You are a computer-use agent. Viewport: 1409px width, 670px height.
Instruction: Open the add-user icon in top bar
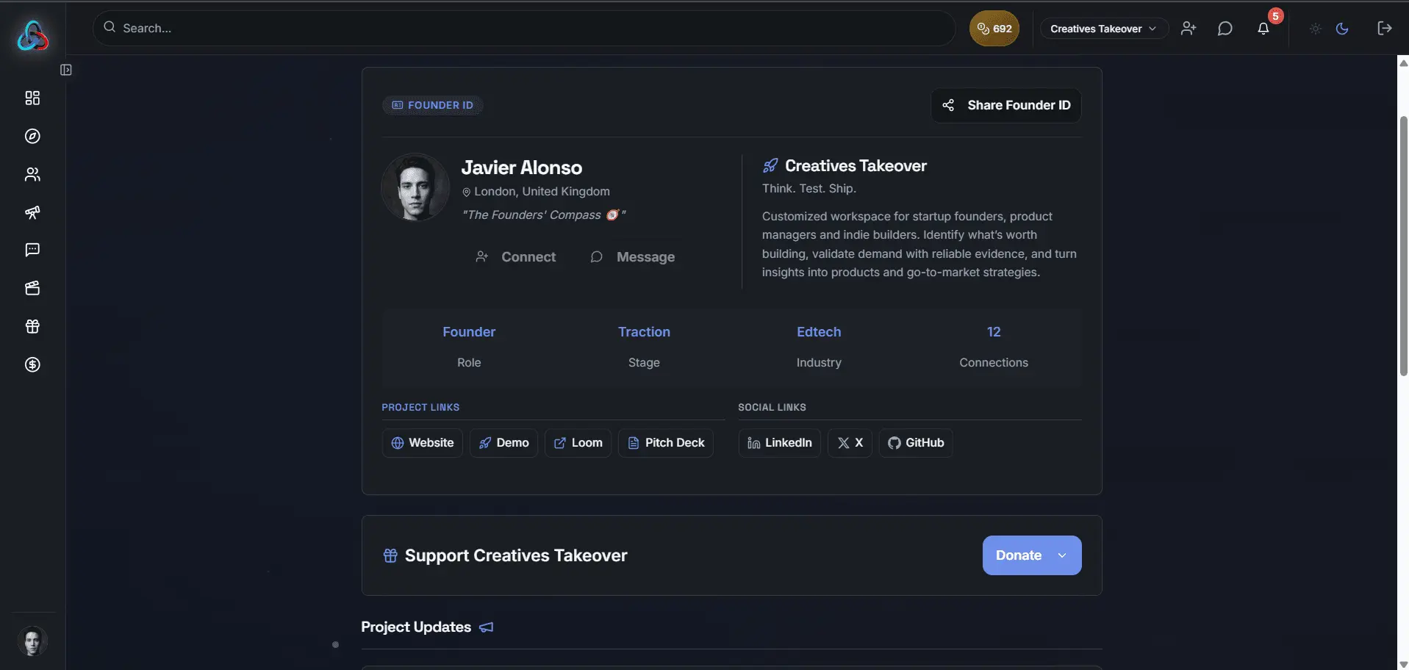[x=1188, y=29]
